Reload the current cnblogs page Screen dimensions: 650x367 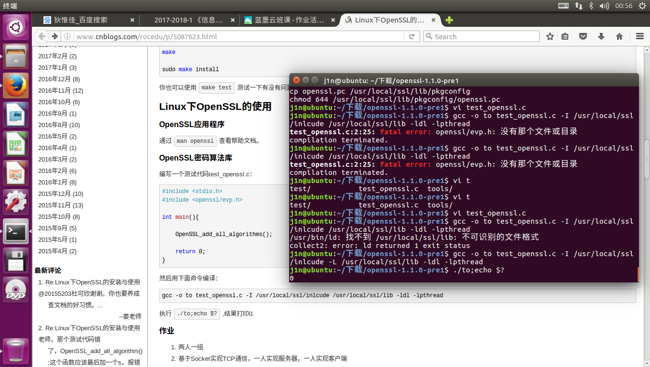point(412,36)
